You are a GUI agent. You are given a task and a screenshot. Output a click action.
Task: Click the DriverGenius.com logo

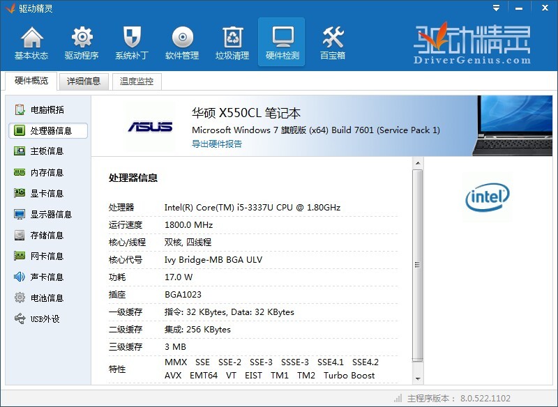472,43
